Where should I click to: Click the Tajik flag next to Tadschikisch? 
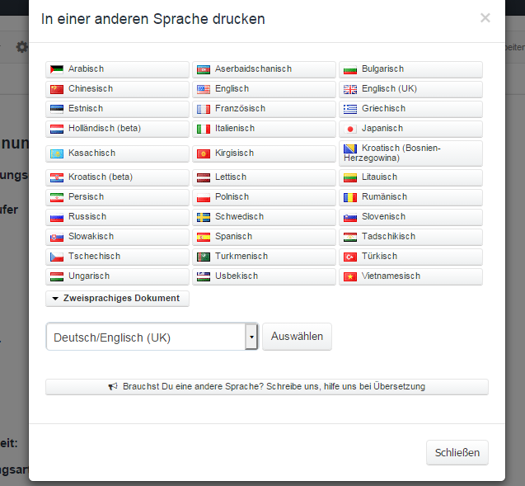tap(350, 237)
